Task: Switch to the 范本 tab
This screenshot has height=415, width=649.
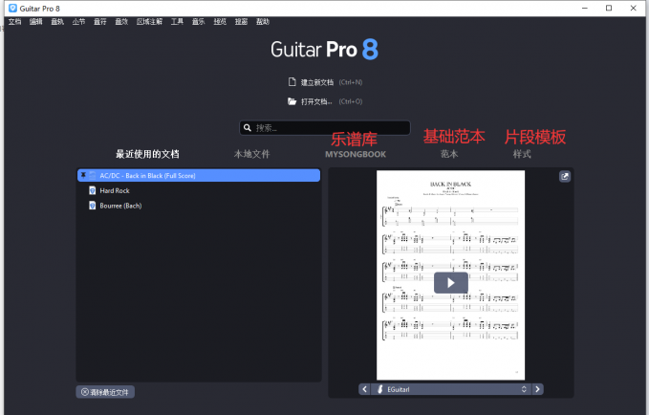Action: (x=449, y=154)
